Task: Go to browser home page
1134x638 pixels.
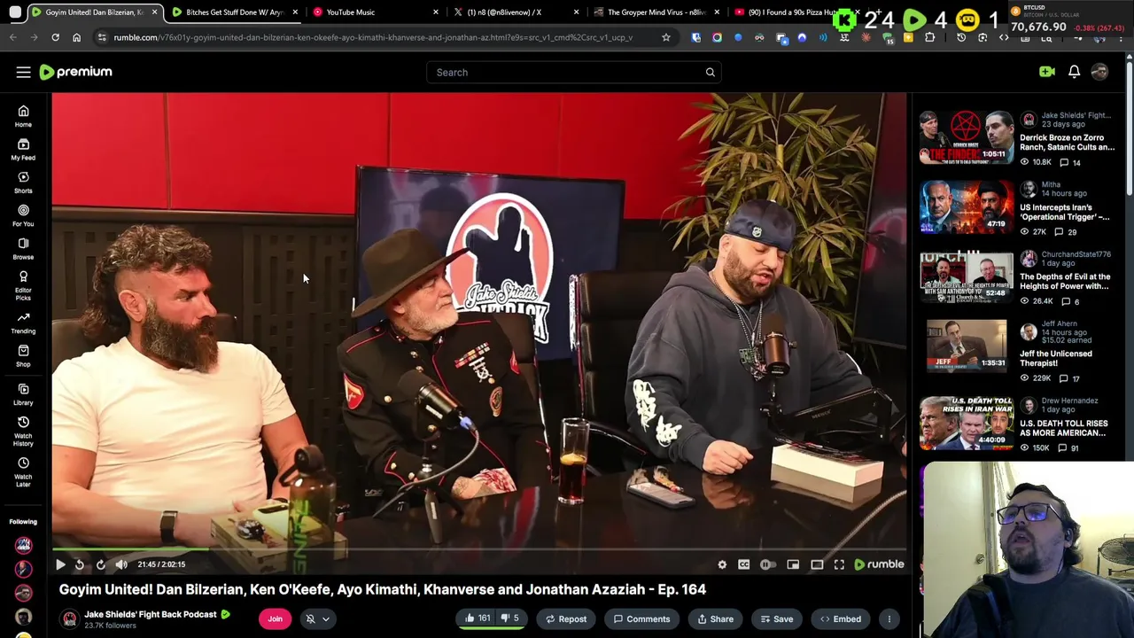Action: click(76, 37)
